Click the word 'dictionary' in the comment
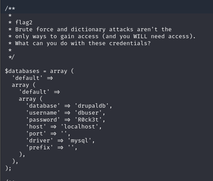The image size is (213, 181). click(x=88, y=30)
